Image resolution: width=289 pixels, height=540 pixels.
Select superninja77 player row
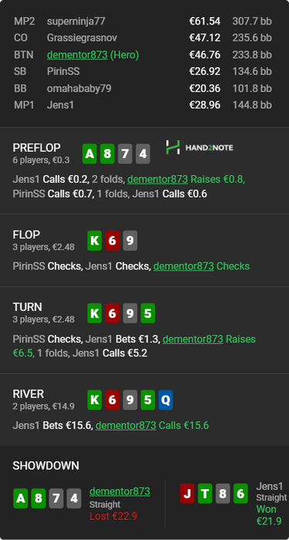tap(143, 22)
